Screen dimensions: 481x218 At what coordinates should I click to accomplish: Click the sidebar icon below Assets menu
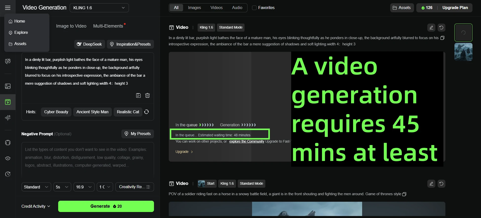8,61
